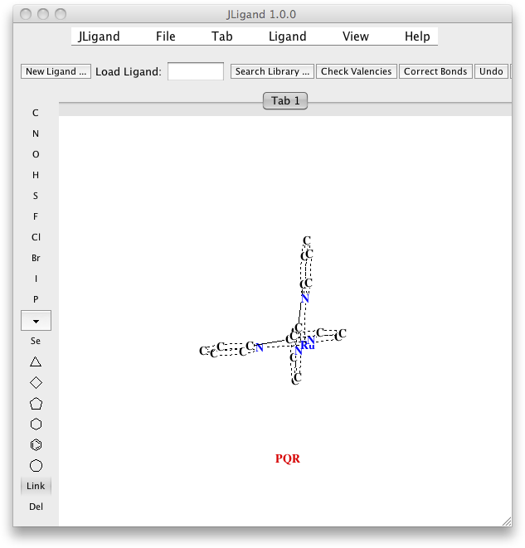Click the Ru atom in the molecule
The height and width of the screenshot is (548, 525).
[308, 346]
